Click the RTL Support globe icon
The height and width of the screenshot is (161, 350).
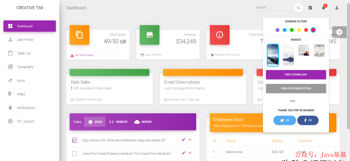tap(10, 121)
